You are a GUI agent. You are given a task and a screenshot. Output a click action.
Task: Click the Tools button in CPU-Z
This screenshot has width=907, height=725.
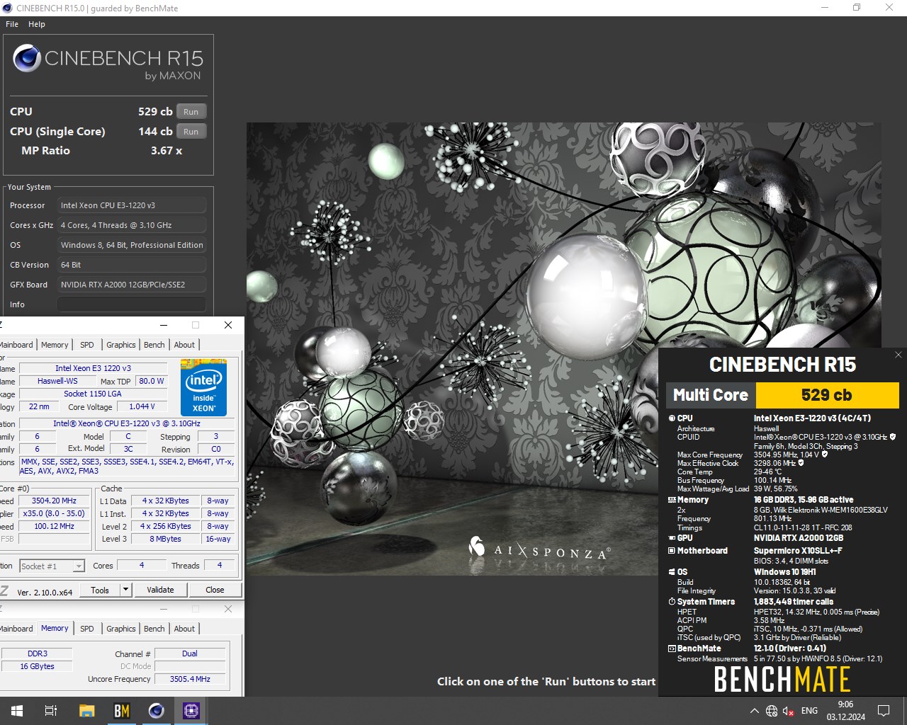coord(100,590)
